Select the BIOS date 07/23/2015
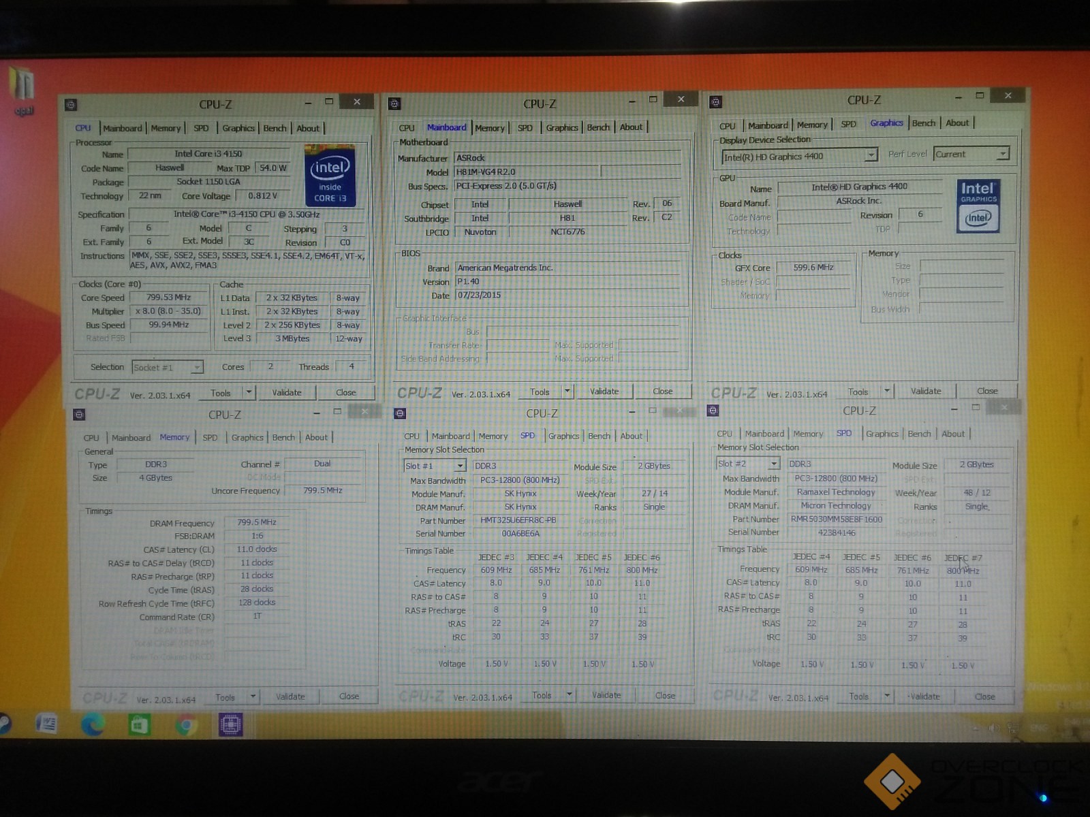 (568, 295)
